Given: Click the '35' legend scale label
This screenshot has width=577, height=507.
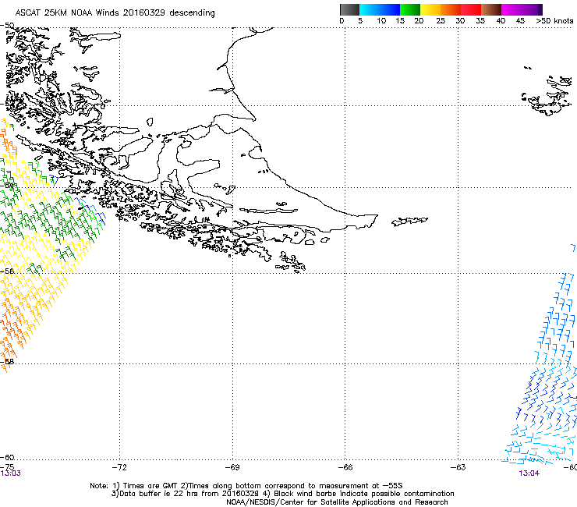Looking at the screenshot, I should coord(480,20).
